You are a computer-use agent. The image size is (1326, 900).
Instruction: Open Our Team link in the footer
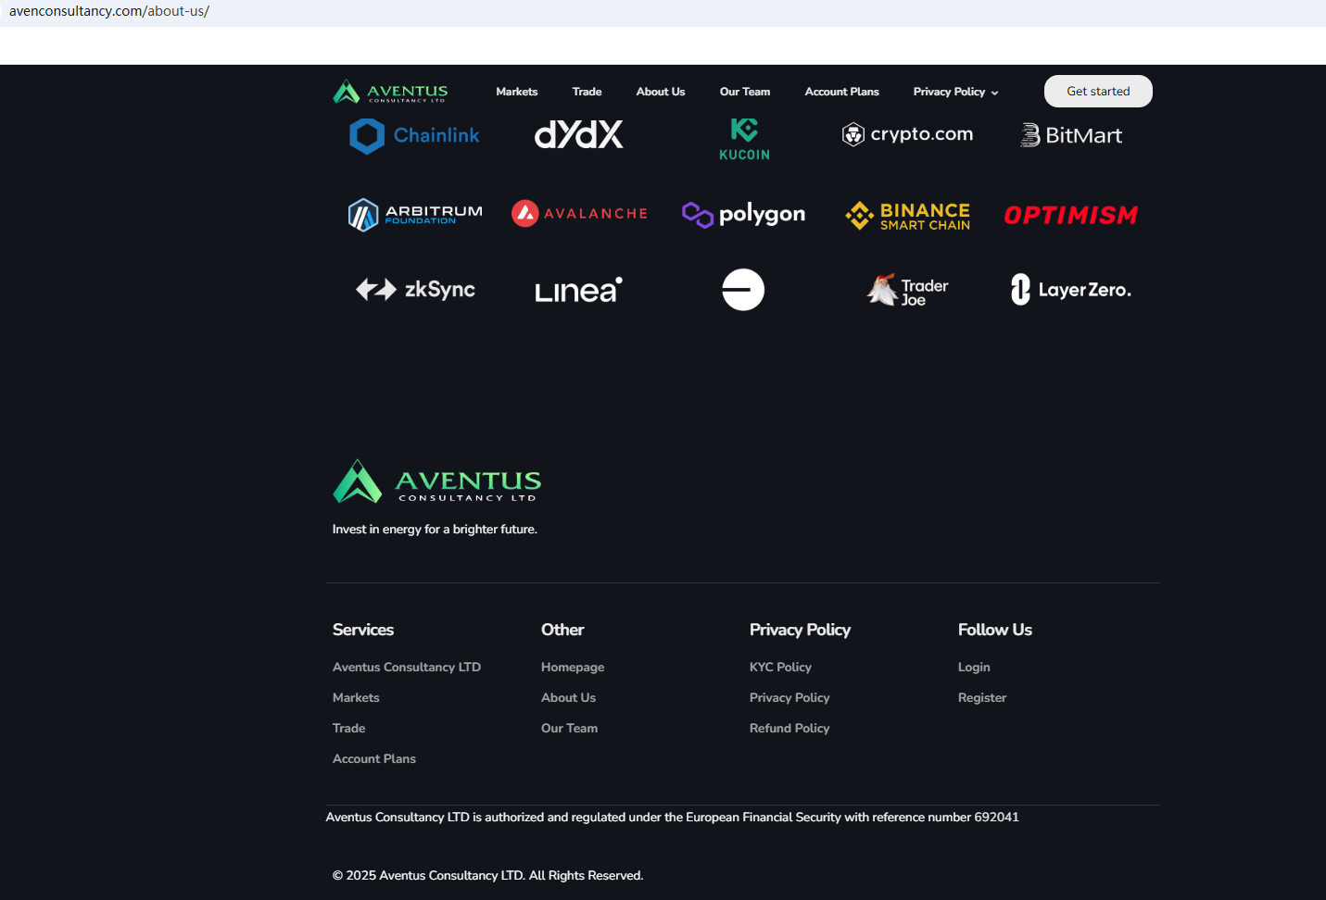(x=569, y=728)
